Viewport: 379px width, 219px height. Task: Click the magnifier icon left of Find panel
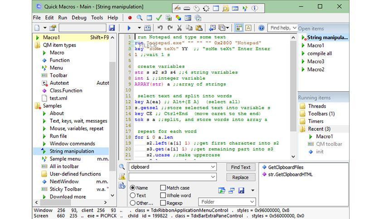122,167
